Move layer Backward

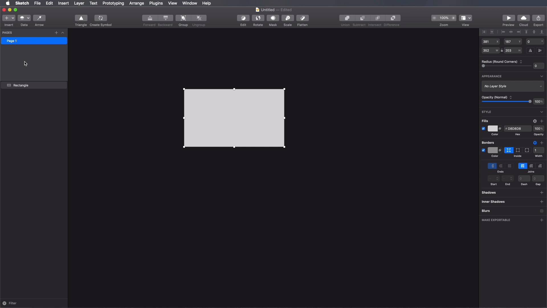pos(166,18)
